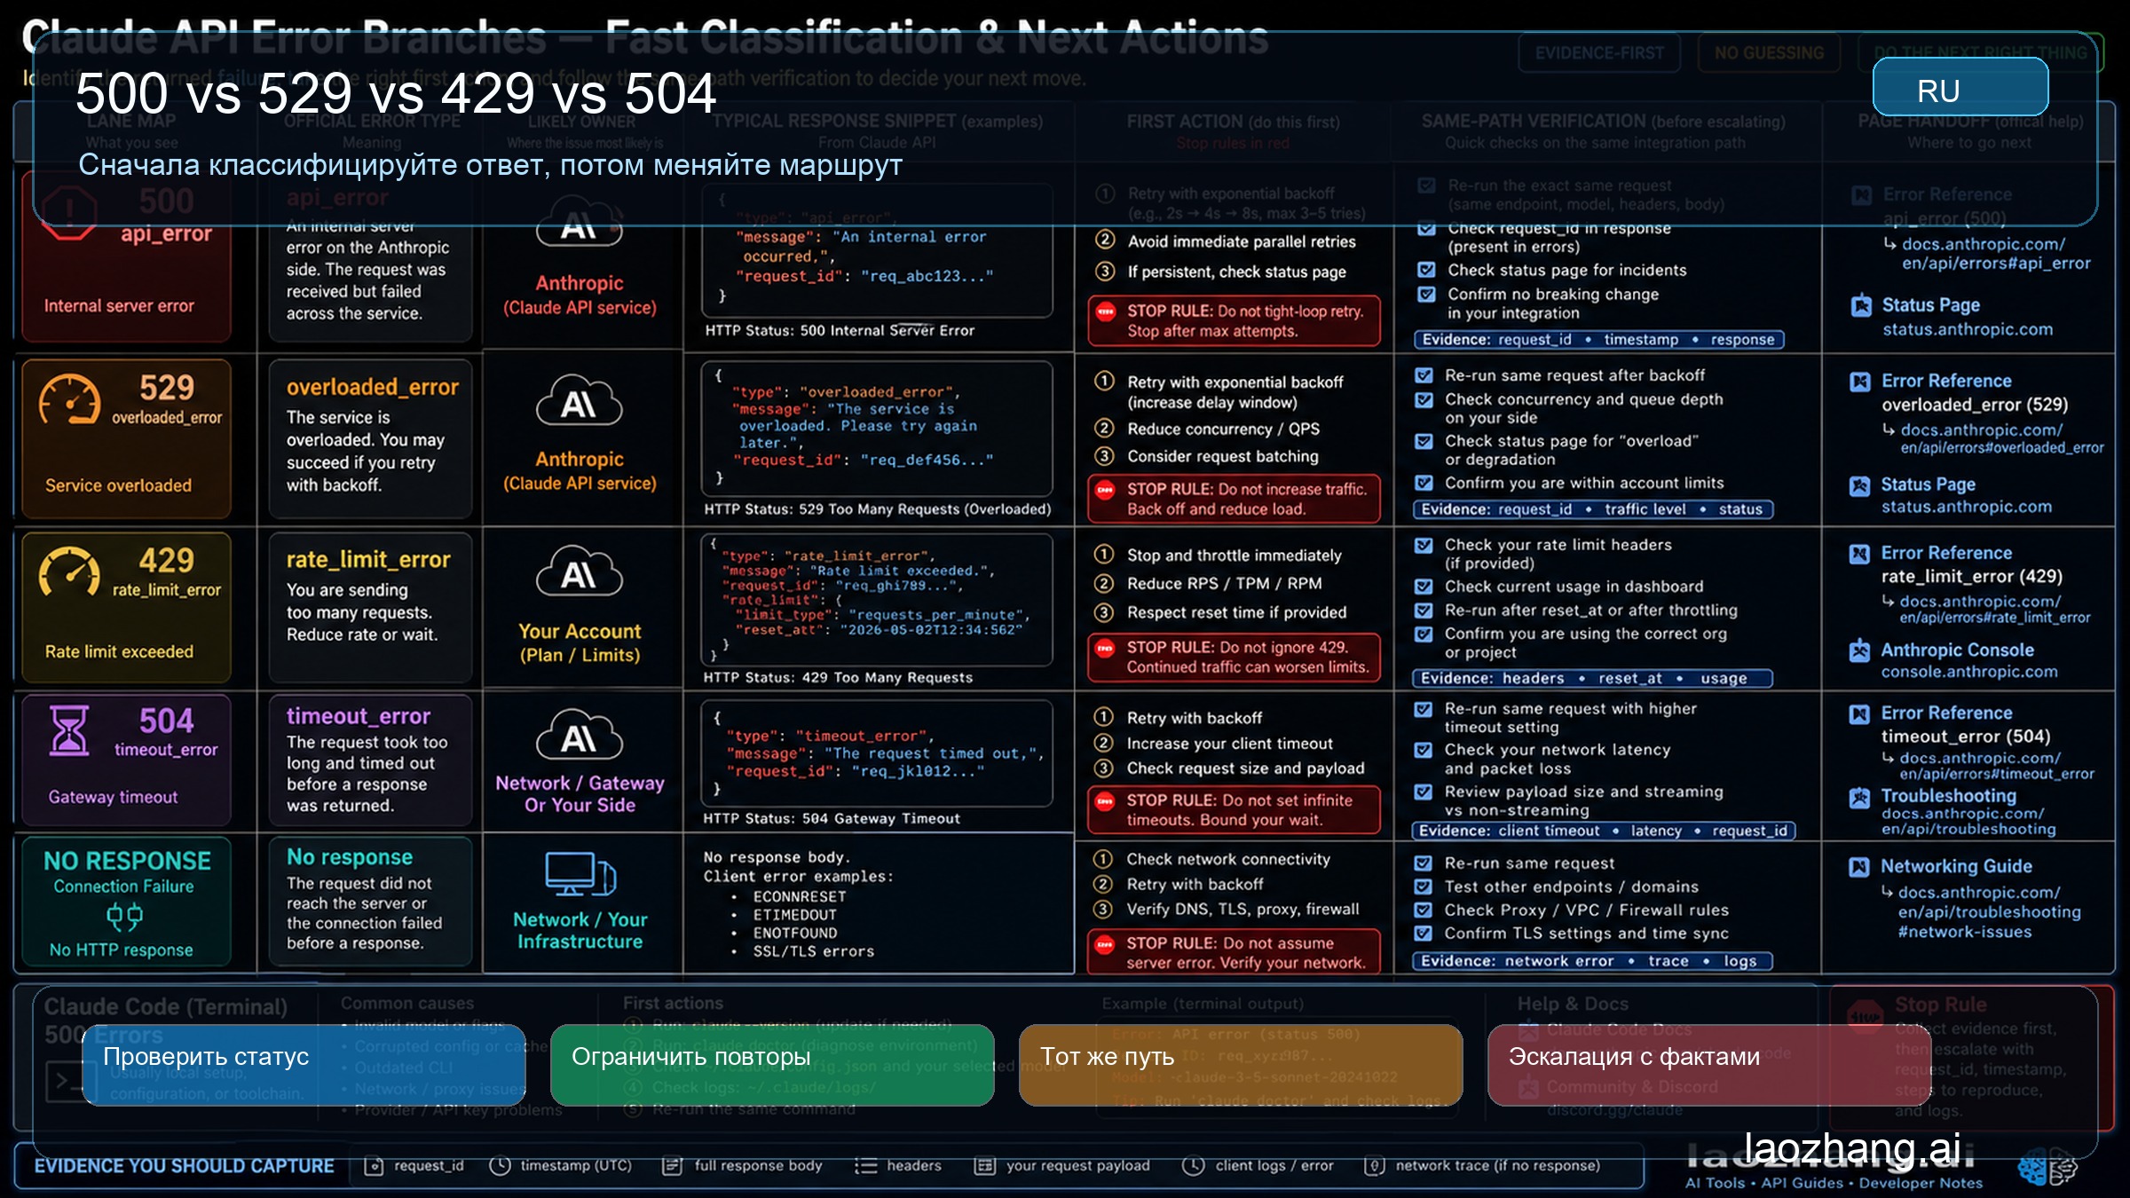Click the ECONNRESET client error example
The height and width of the screenshot is (1198, 2130).
click(800, 896)
